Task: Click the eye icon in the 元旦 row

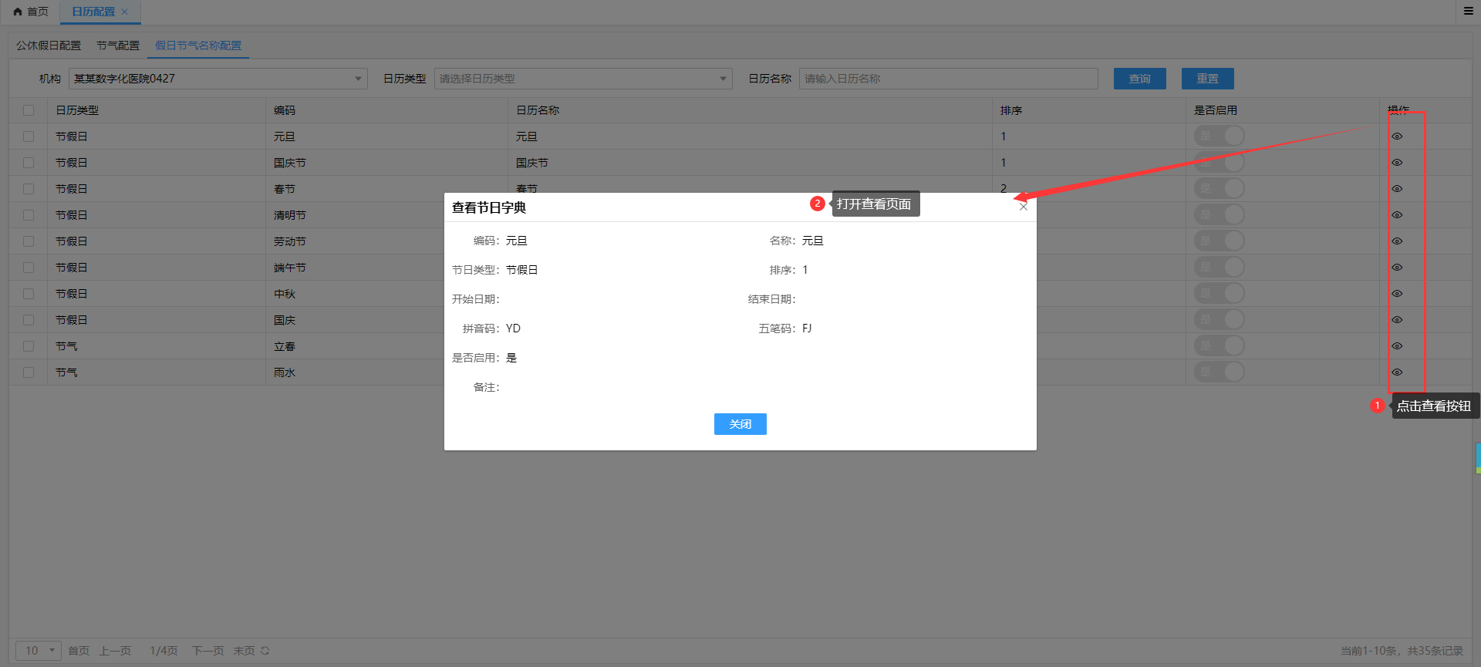Action: point(1397,136)
